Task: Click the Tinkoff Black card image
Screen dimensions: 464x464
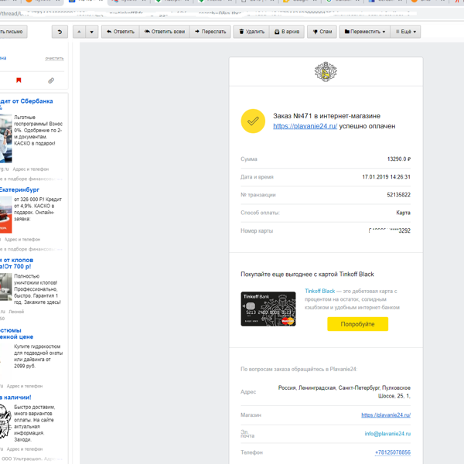Action: pos(268,309)
